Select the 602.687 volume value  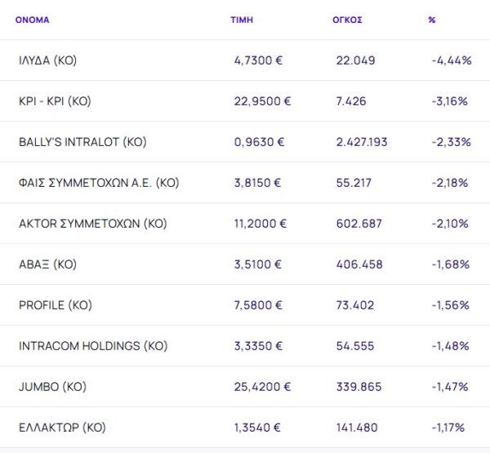(359, 224)
